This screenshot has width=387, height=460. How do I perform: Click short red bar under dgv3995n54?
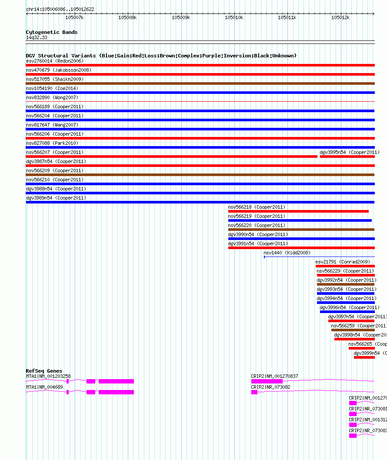[x=347, y=157]
